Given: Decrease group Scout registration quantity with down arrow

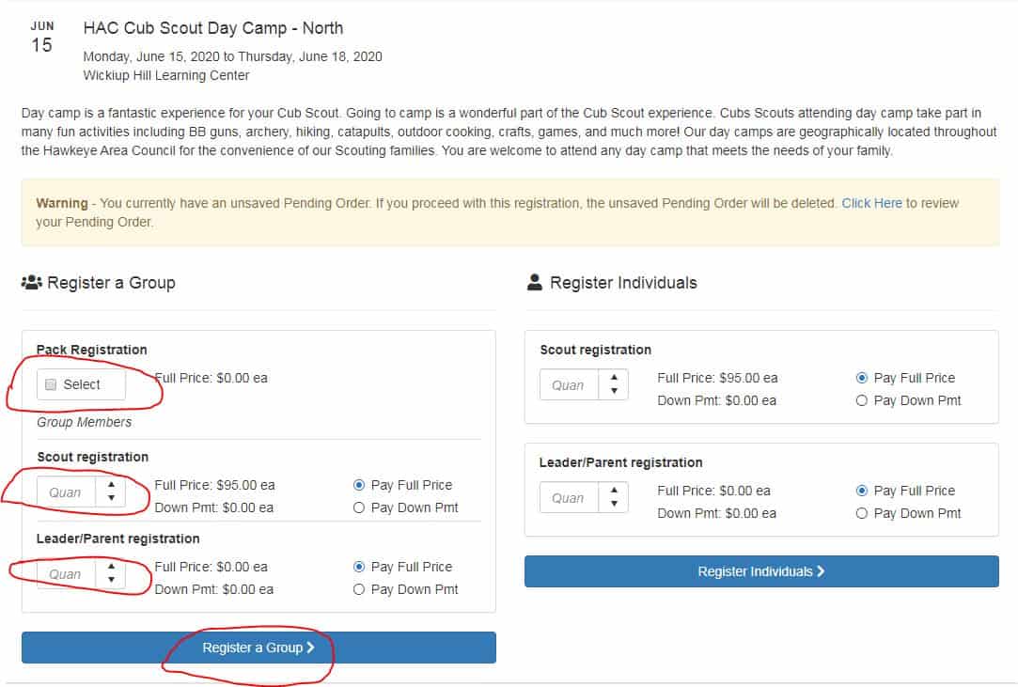Looking at the screenshot, I should (x=111, y=498).
